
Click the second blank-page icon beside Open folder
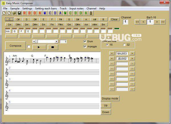point(9,13)
